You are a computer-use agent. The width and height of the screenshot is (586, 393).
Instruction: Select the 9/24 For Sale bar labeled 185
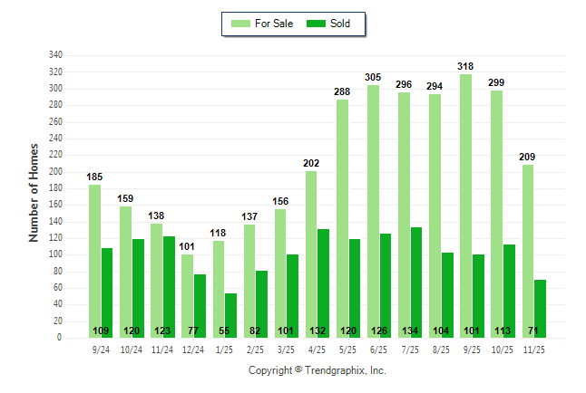pos(94,261)
